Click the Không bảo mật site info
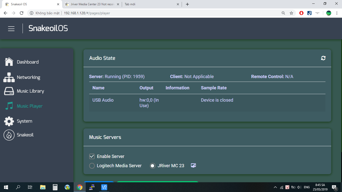Screen dimensions: 342x192 (45, 13)
